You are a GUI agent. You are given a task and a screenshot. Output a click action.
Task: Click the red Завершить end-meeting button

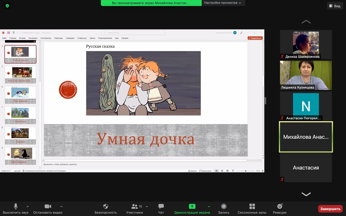click(x=330, y=209)
